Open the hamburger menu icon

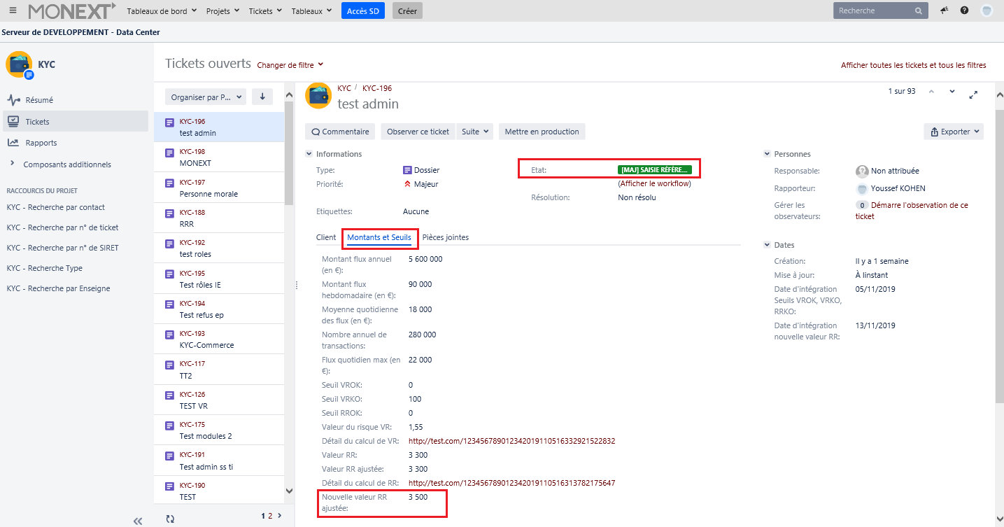[13, 10]
